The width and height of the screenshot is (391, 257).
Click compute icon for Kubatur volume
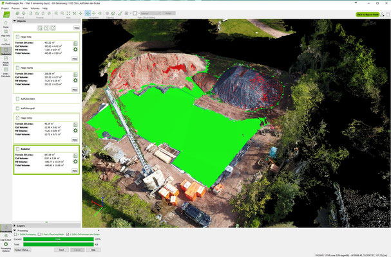pyautogui.click(x=75, y=161)
